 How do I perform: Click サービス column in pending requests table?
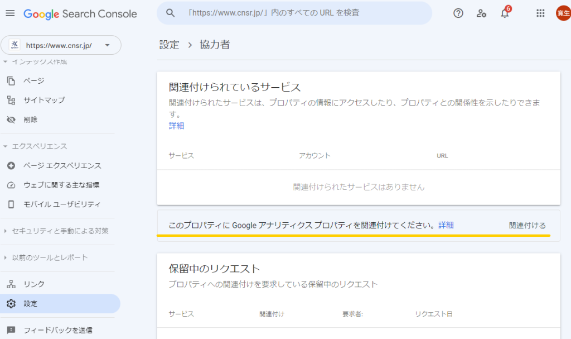coord(181,314)
